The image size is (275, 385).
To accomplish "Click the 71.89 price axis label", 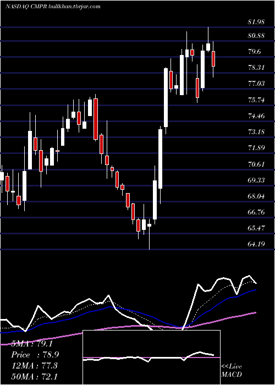I will point(256,148).
